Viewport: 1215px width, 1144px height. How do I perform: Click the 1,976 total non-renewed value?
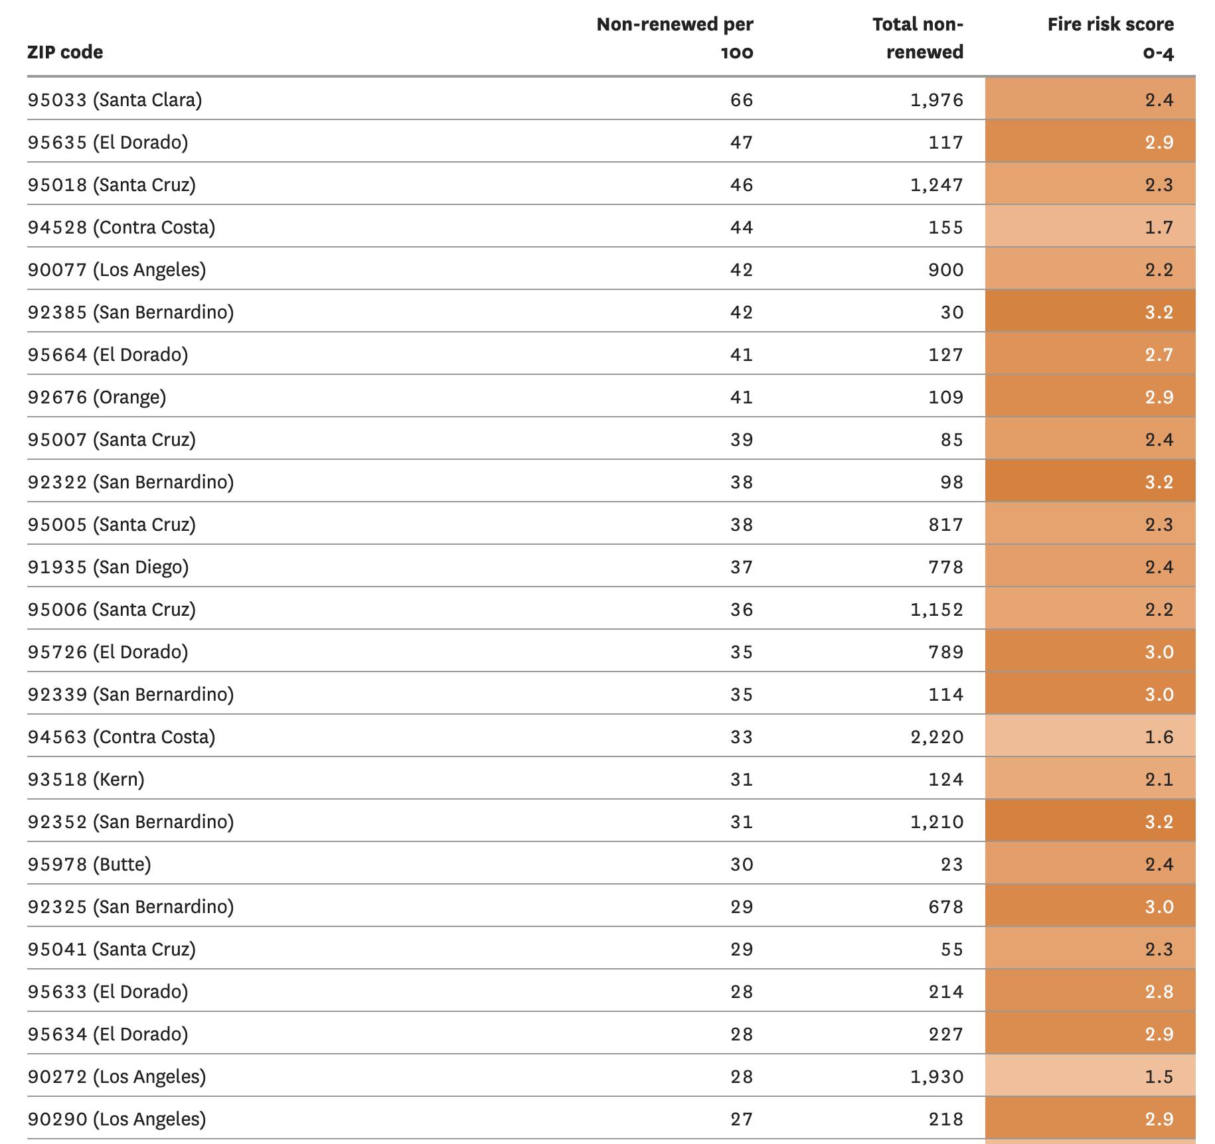[937, 100]
